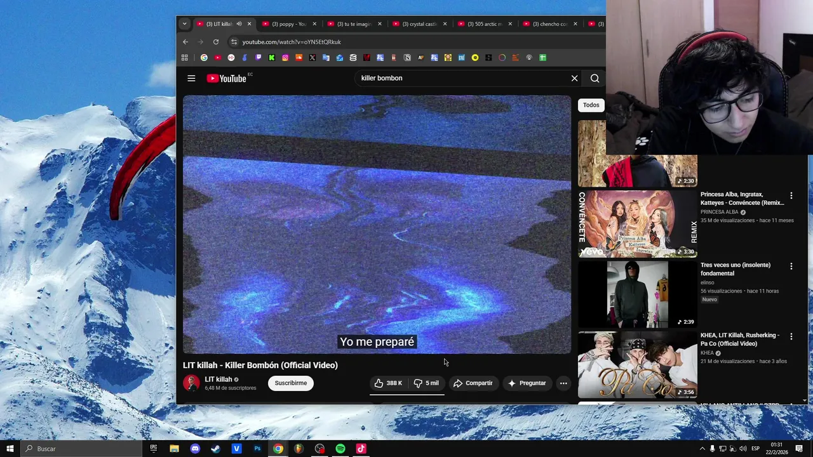Open options menu for Princesa Alba video

tap(791, 196)
